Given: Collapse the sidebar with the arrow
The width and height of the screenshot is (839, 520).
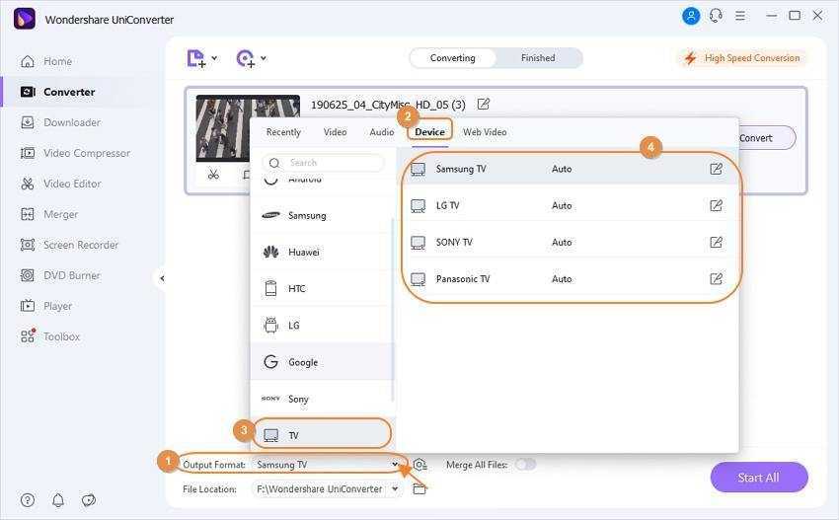Looking at the screenshot, I should [162, 278].
